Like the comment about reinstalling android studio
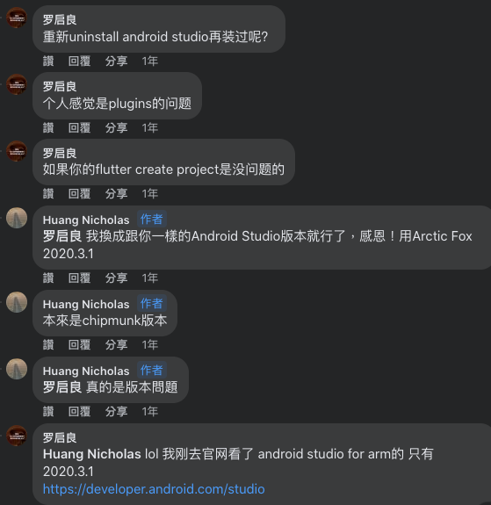Screen dimensions: 491x505 (x=48, y=61)
